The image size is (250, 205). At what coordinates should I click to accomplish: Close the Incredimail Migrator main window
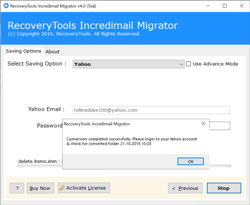coord(242,6)
